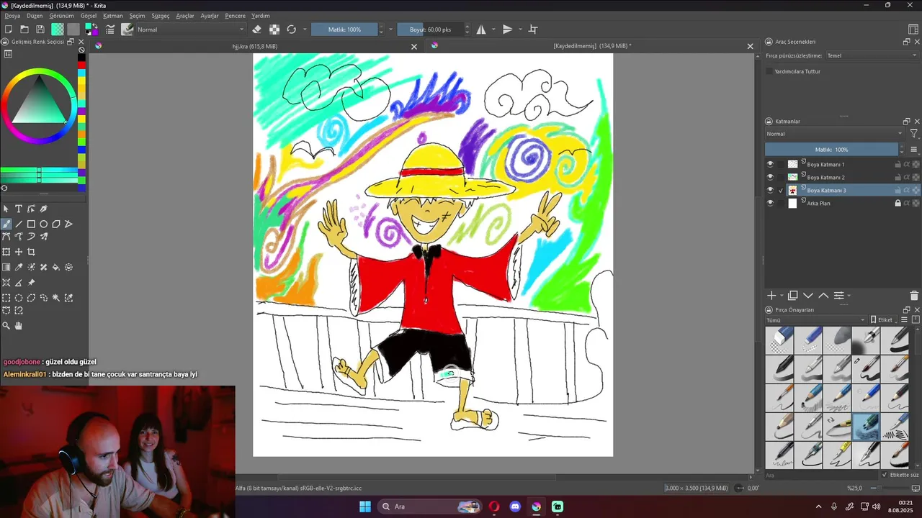922x518 pixels.
Task: Open Yardım menu
Action: pos(261,16)
